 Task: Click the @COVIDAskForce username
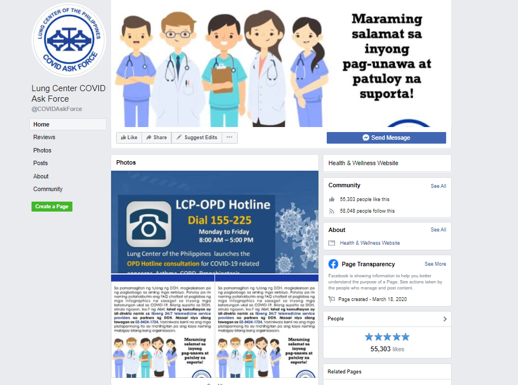coord(56,109)
